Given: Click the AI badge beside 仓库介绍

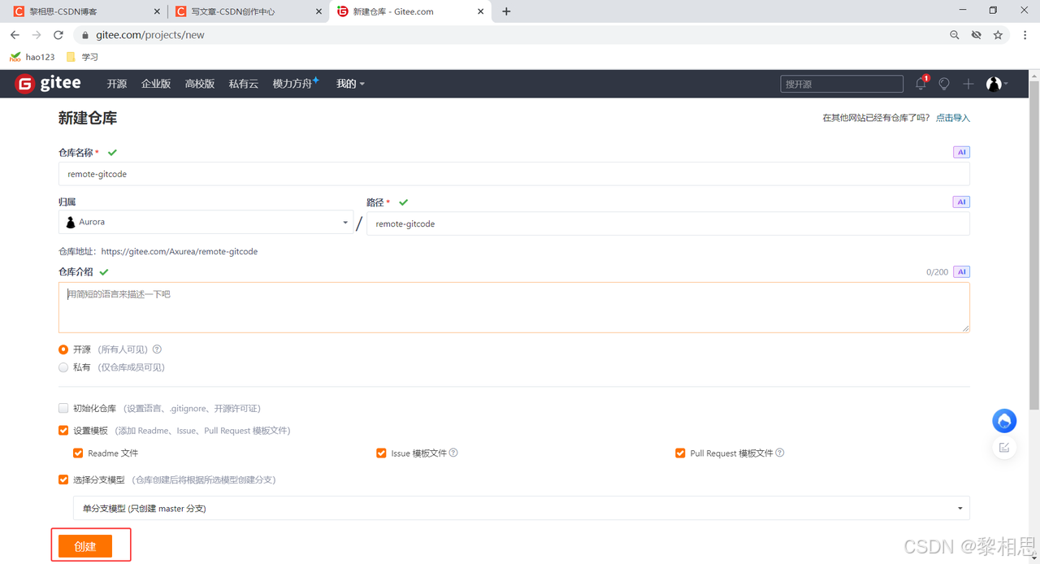Looking at the screenshot, I should pyautogui.click(x=961, y=272).
